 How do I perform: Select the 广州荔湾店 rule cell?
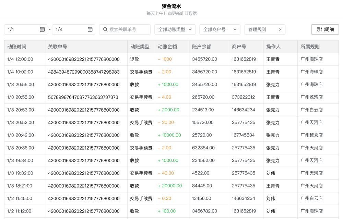[311, 97]
